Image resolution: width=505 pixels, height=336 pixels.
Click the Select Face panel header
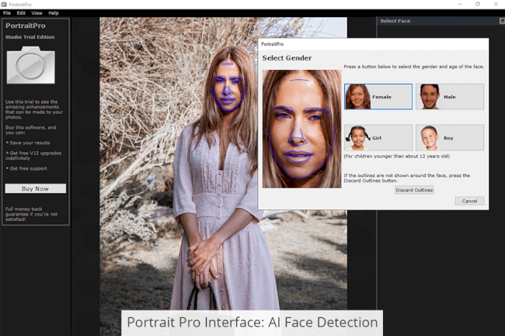[441, 21]
